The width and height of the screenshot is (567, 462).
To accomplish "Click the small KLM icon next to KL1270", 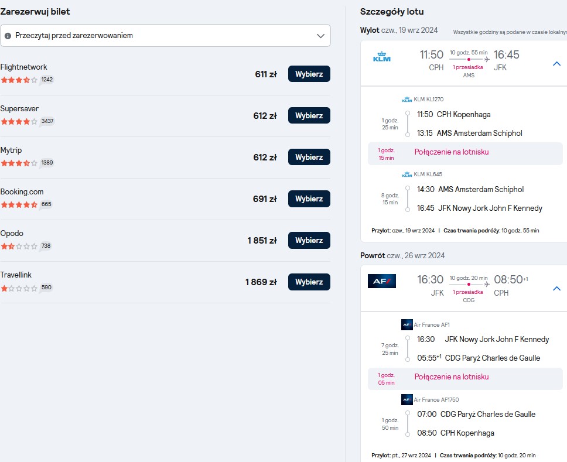I will pyautogui.click(x=407, y=100).
